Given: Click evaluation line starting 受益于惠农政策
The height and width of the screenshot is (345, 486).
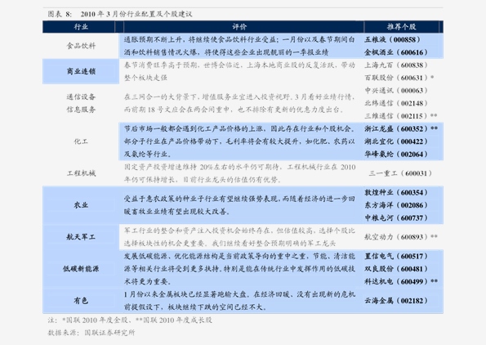Looking at the screenshot, I should tap(239, 199).
